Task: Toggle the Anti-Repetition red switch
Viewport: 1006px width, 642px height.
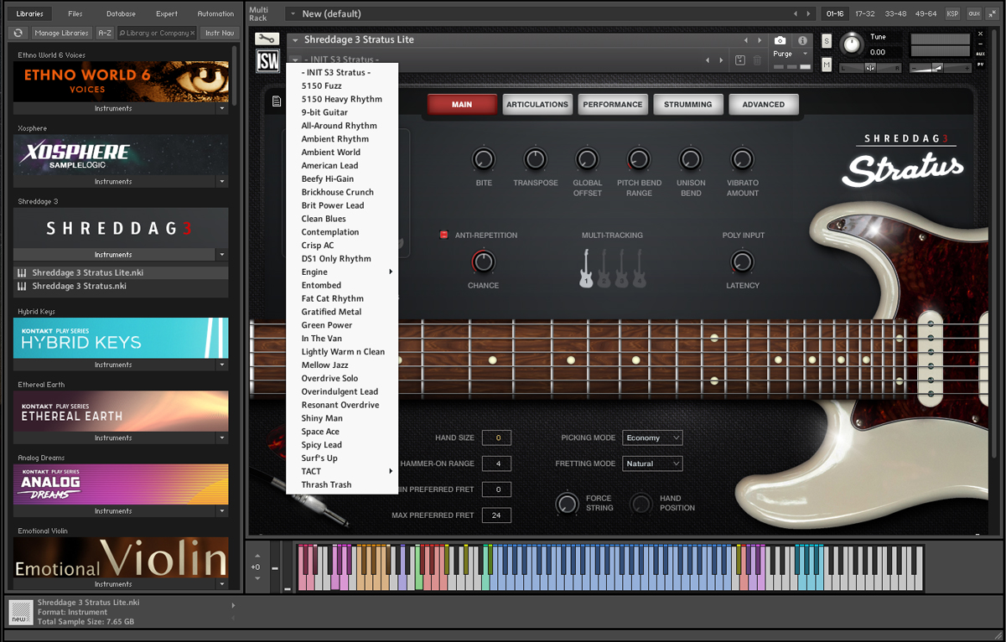Action: (444, 235)
